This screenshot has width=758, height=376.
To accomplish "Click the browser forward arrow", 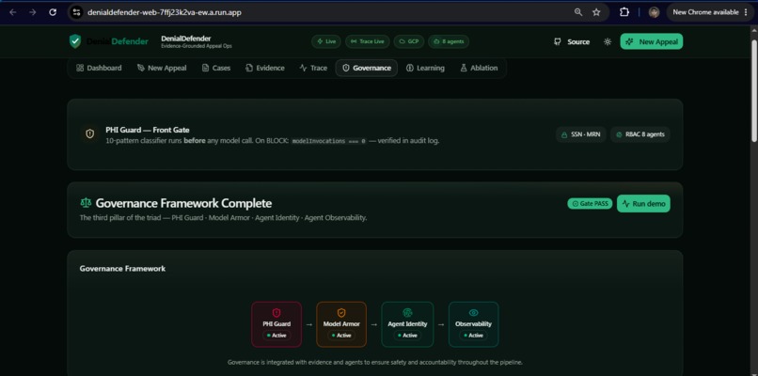I will [x=32, y=12].
